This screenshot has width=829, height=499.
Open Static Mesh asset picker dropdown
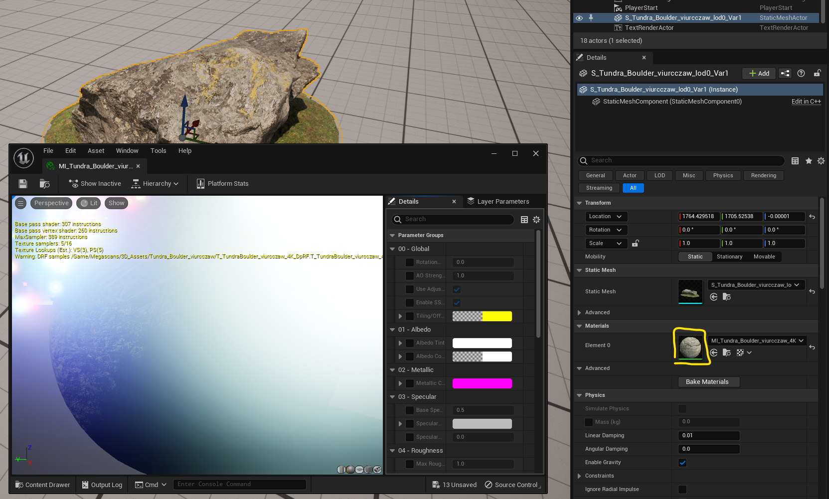756,285
